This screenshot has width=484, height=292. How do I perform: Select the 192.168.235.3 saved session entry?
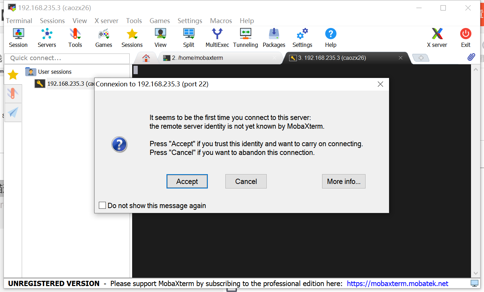point(65,84)
